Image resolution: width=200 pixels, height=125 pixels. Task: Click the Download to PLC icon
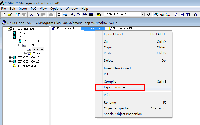click(51, 15)
